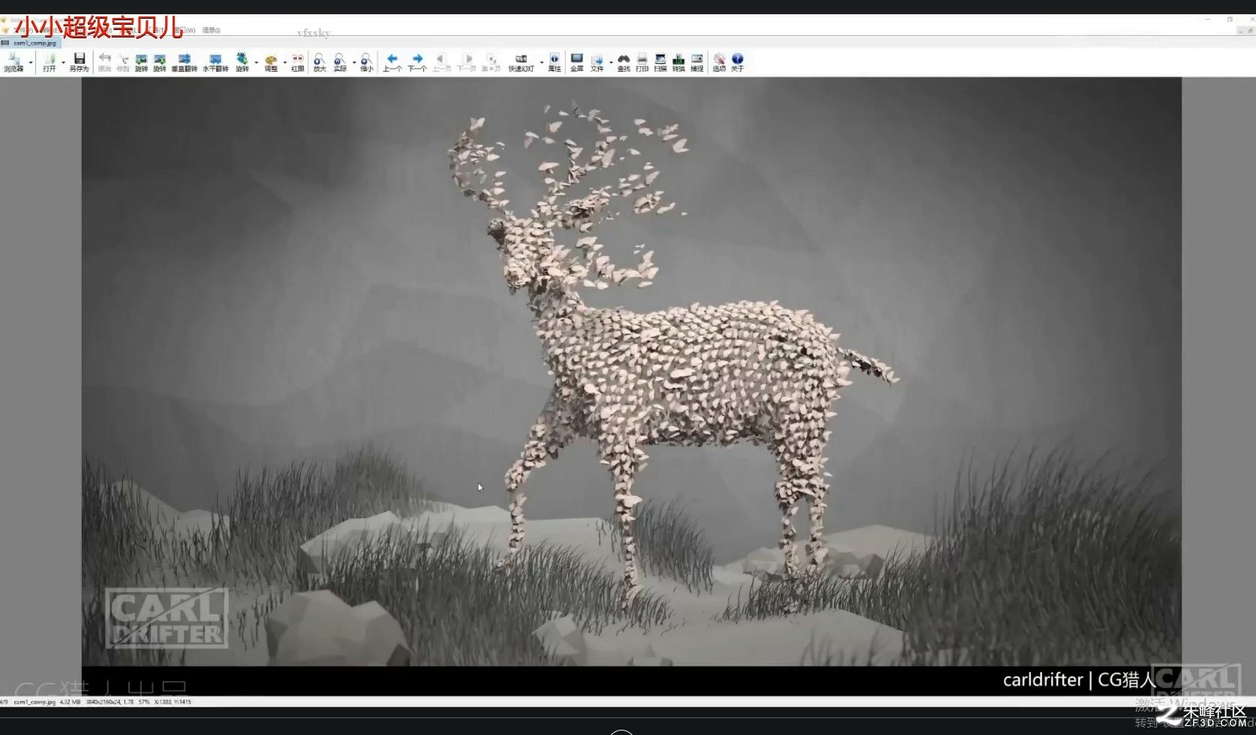Click the 旋转 icon right after 修剪
Screen dimensions: 1256x735
pyautogui.click(x=141, y=62)
